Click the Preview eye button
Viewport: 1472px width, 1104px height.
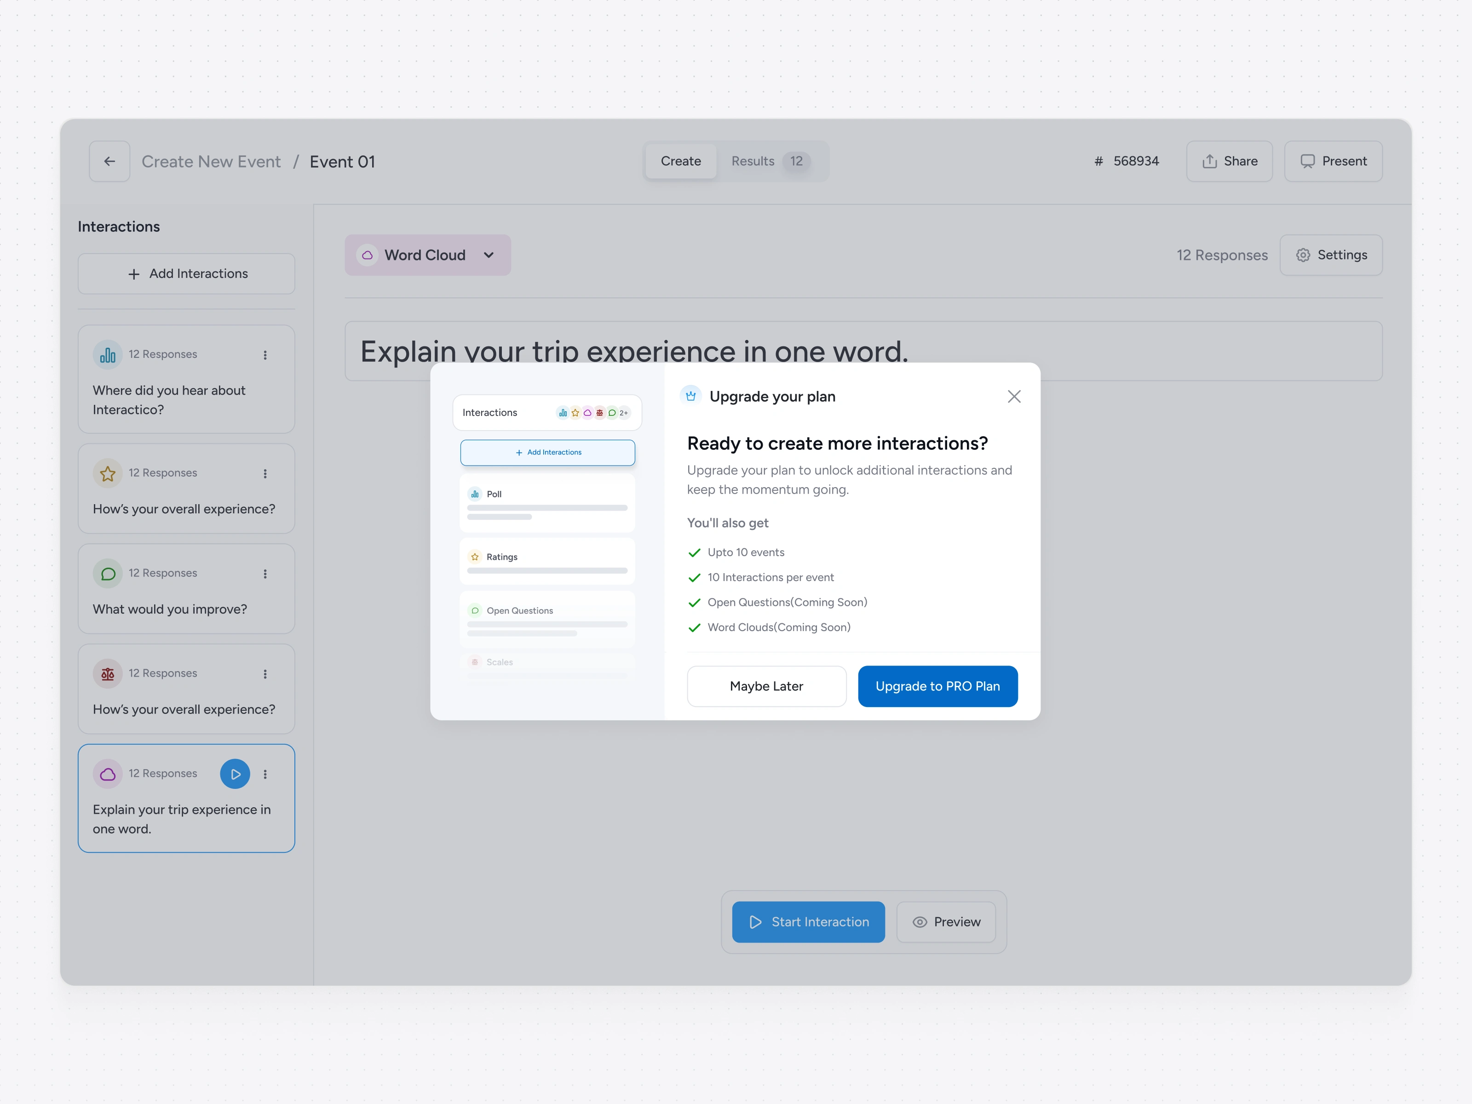946,922
